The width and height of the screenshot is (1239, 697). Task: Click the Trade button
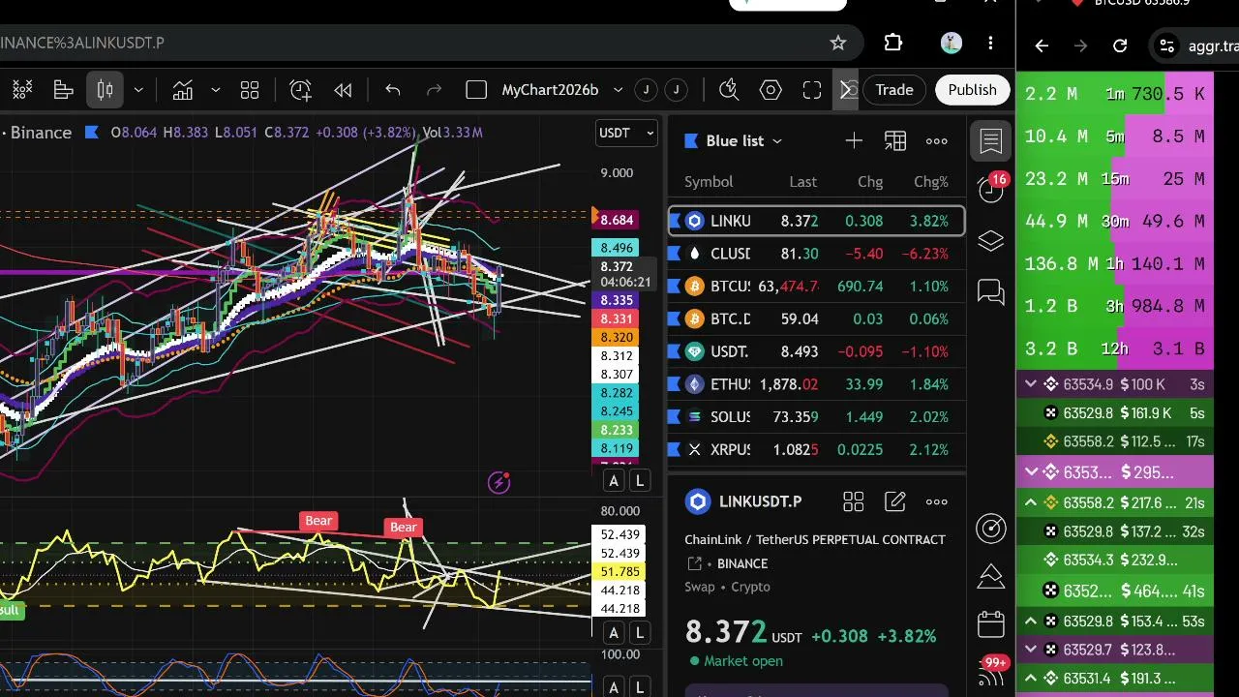tap(894, 90)
